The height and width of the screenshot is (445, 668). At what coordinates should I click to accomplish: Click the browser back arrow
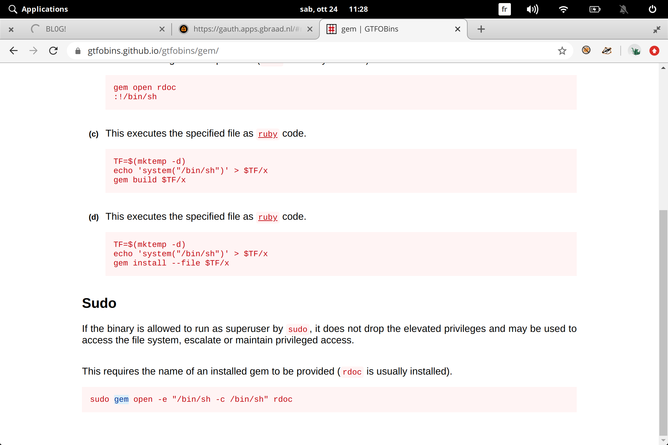coord(14,51)
